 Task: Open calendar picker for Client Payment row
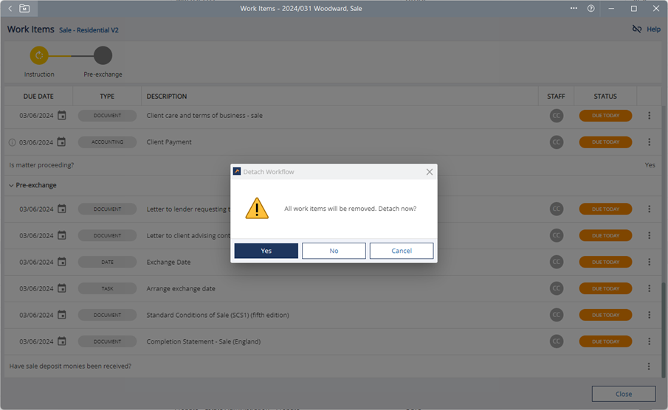click(62, 142)
